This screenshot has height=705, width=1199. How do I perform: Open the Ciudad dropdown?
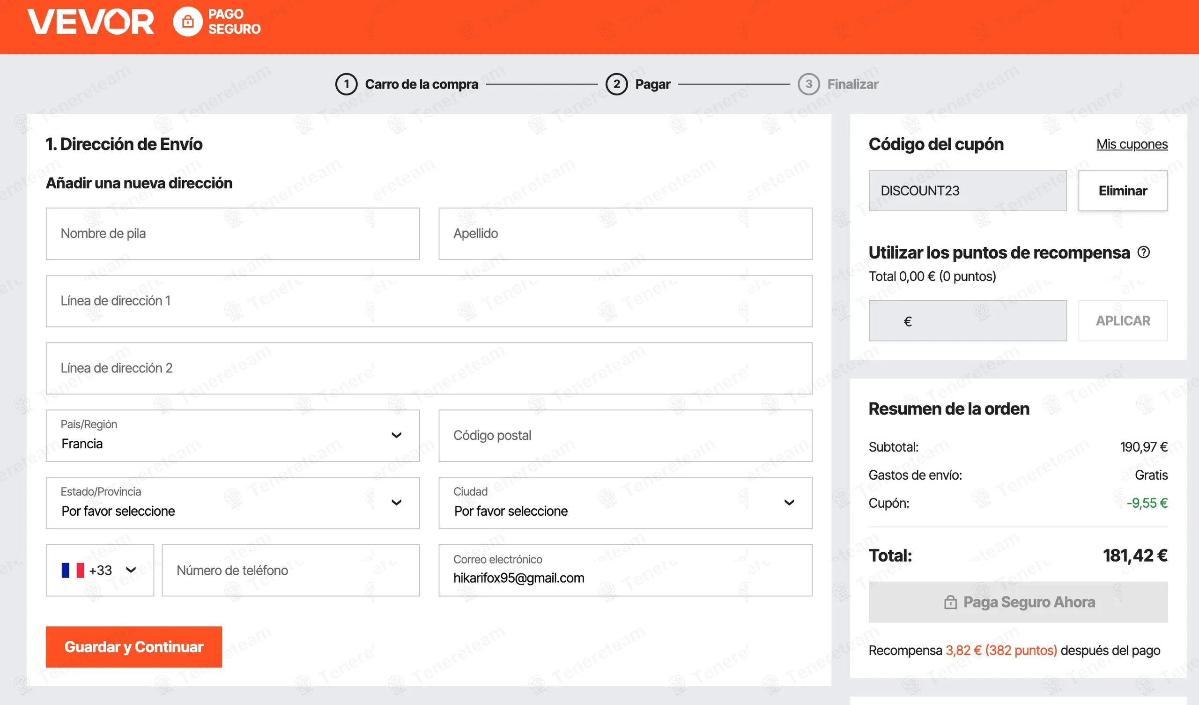[x=625, y=503]
